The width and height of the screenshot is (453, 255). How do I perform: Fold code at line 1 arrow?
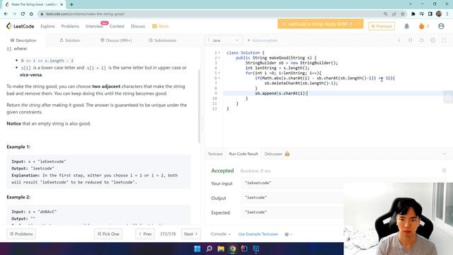tap(219, 52)
